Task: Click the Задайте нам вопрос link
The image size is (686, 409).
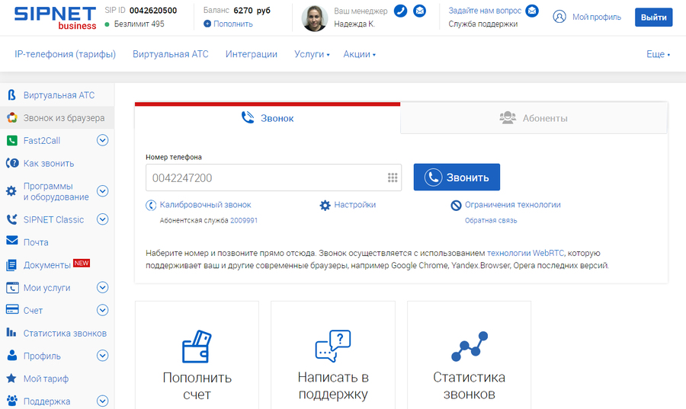Action: tap(485, 11)
